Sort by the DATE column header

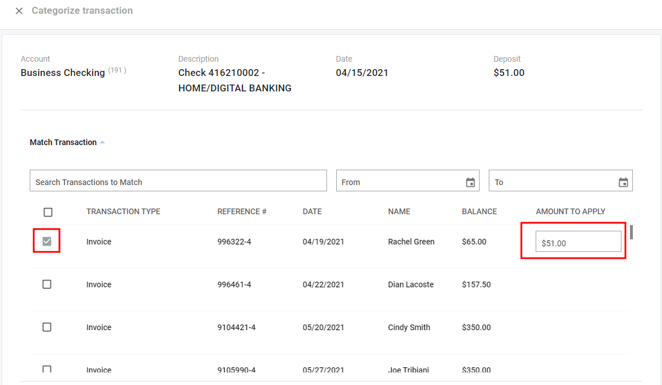tap(312, 211)
